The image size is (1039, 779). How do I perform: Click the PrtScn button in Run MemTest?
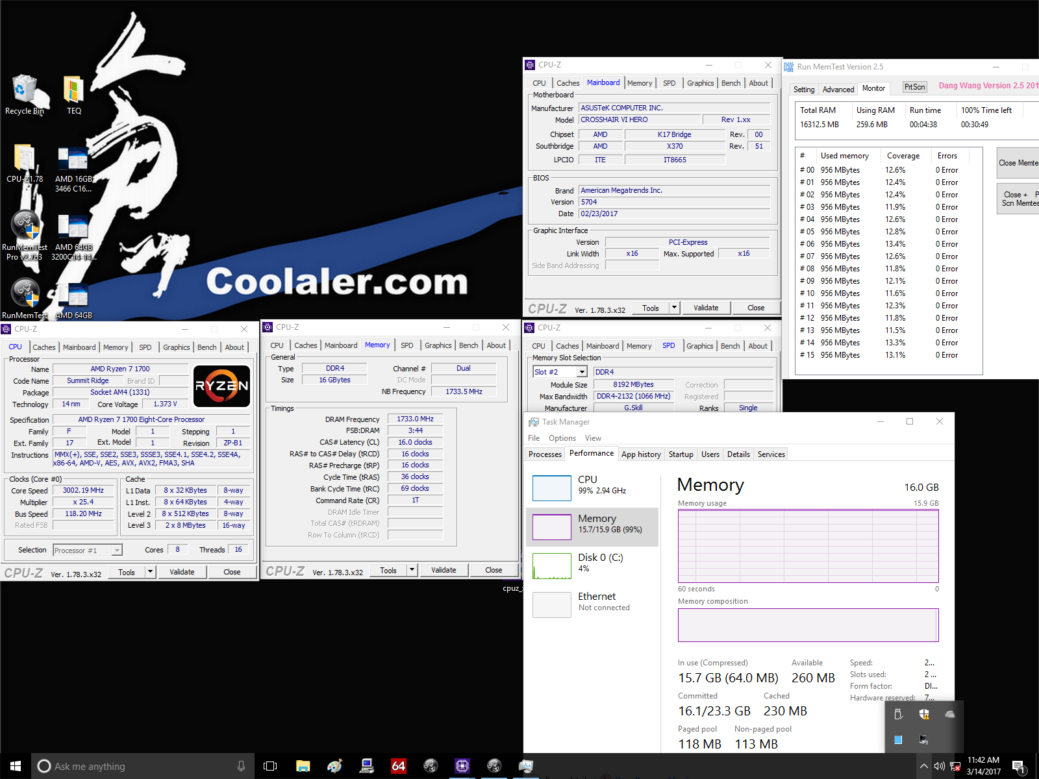tap(914, 87)
